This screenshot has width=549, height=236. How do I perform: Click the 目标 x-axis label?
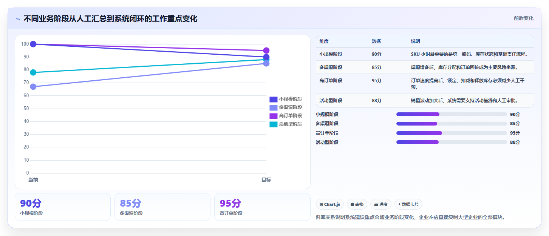pyautogui.click(x=266, y=180)
